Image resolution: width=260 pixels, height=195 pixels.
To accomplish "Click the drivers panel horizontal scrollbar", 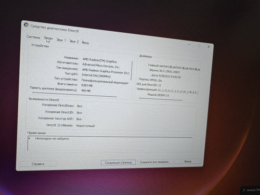I will click(x=161, y=99).
